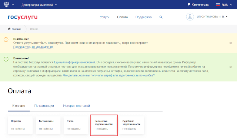The width and height of the screenshot is (237, 138).
Task: Expand the chevron next to the emblem
Action: coord(13,5)
